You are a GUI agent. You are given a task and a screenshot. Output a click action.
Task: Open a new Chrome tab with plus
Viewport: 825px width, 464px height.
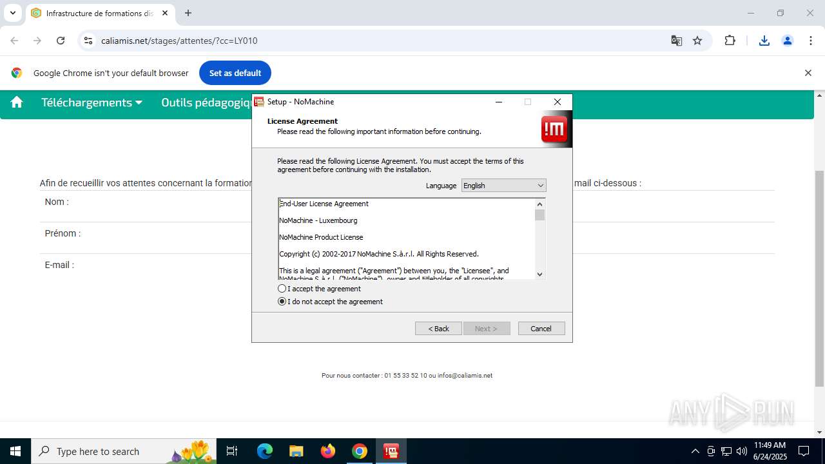tap(188, 13)
